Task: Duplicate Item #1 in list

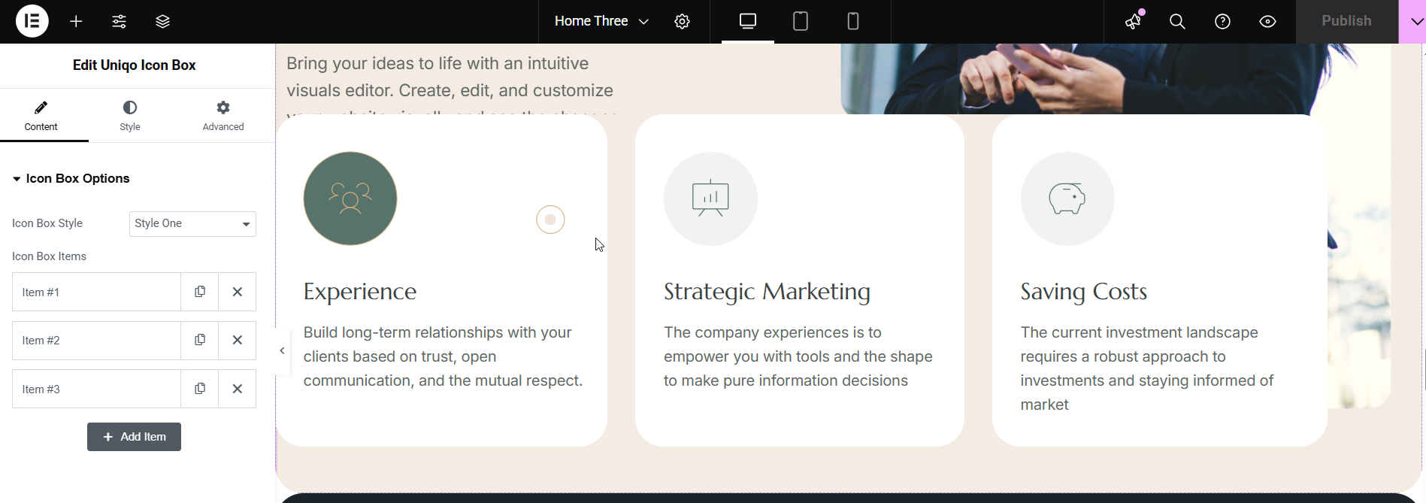Action: [200, 292]
